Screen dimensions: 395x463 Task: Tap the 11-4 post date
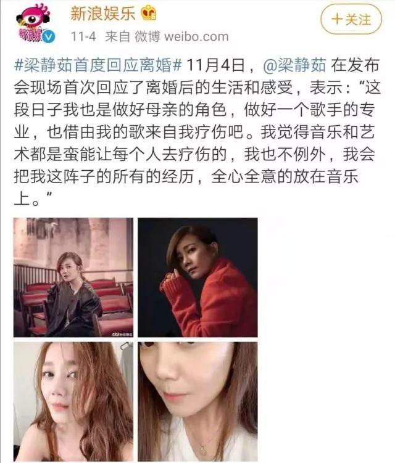(83, 37)
